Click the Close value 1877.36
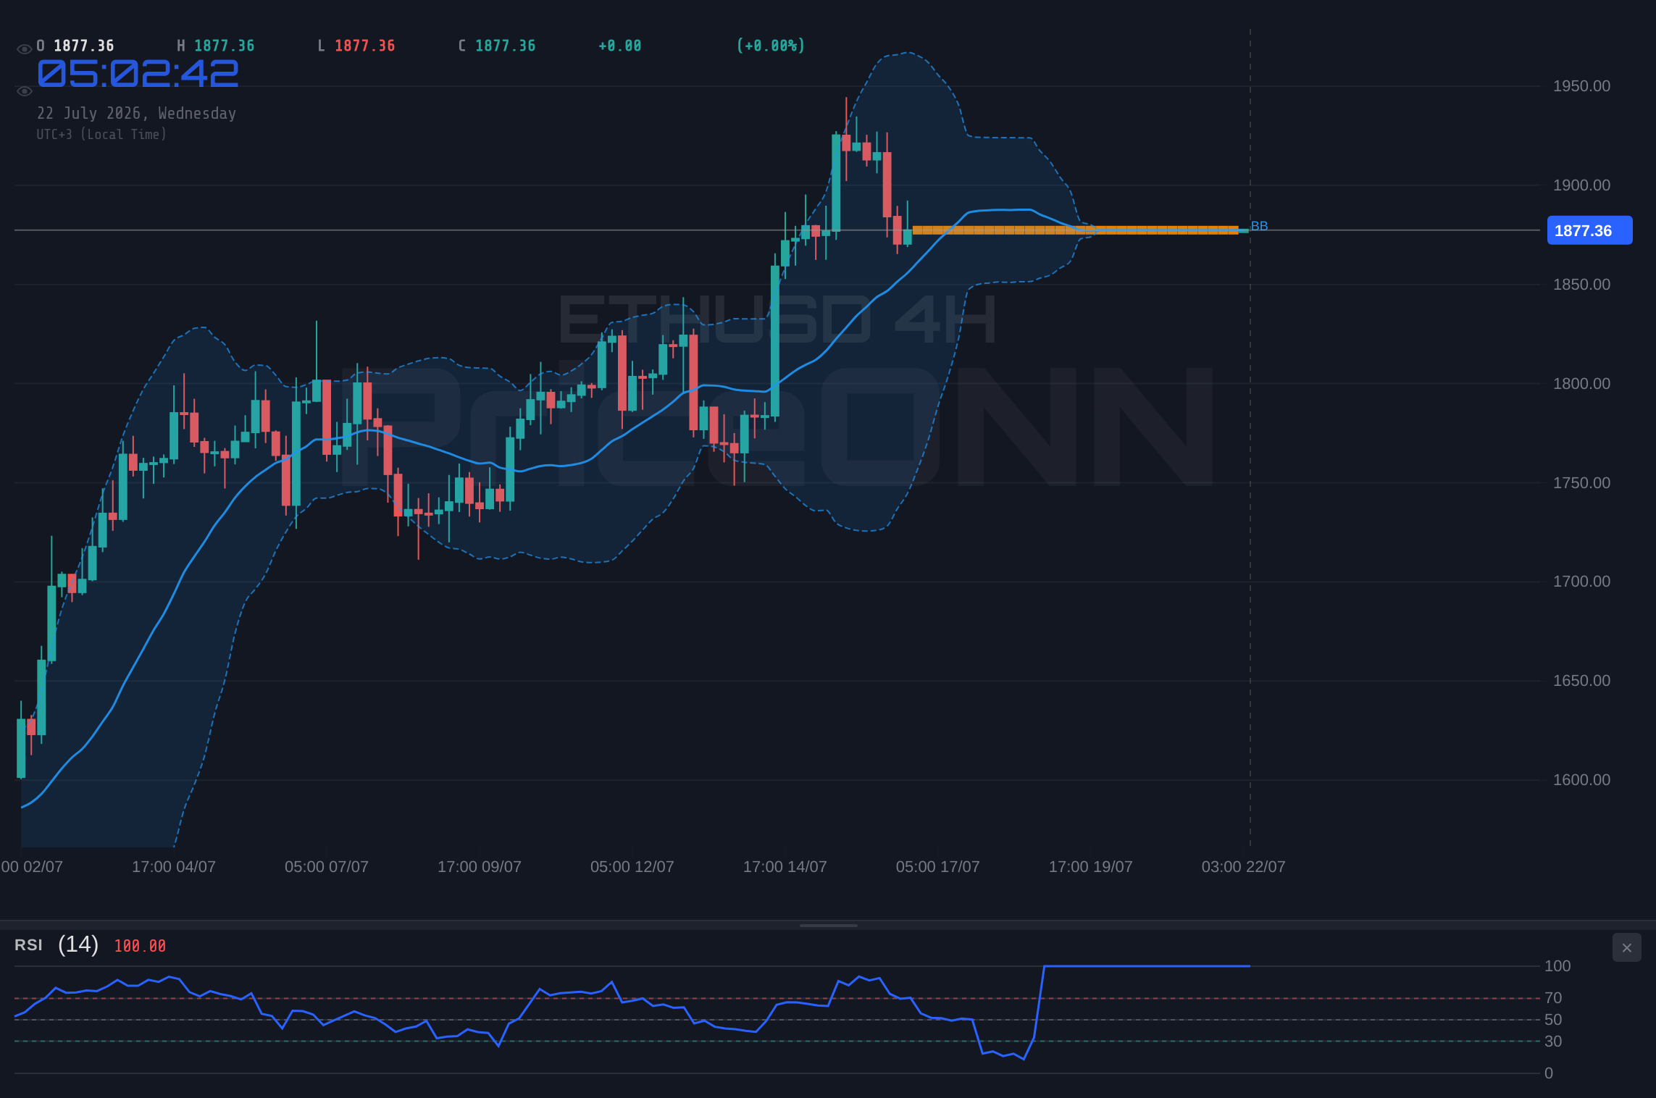 pos(505,46)
